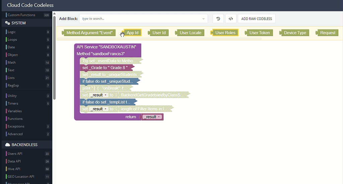
Task: Open the return _result variable dropdown
Action: (152, 117)
